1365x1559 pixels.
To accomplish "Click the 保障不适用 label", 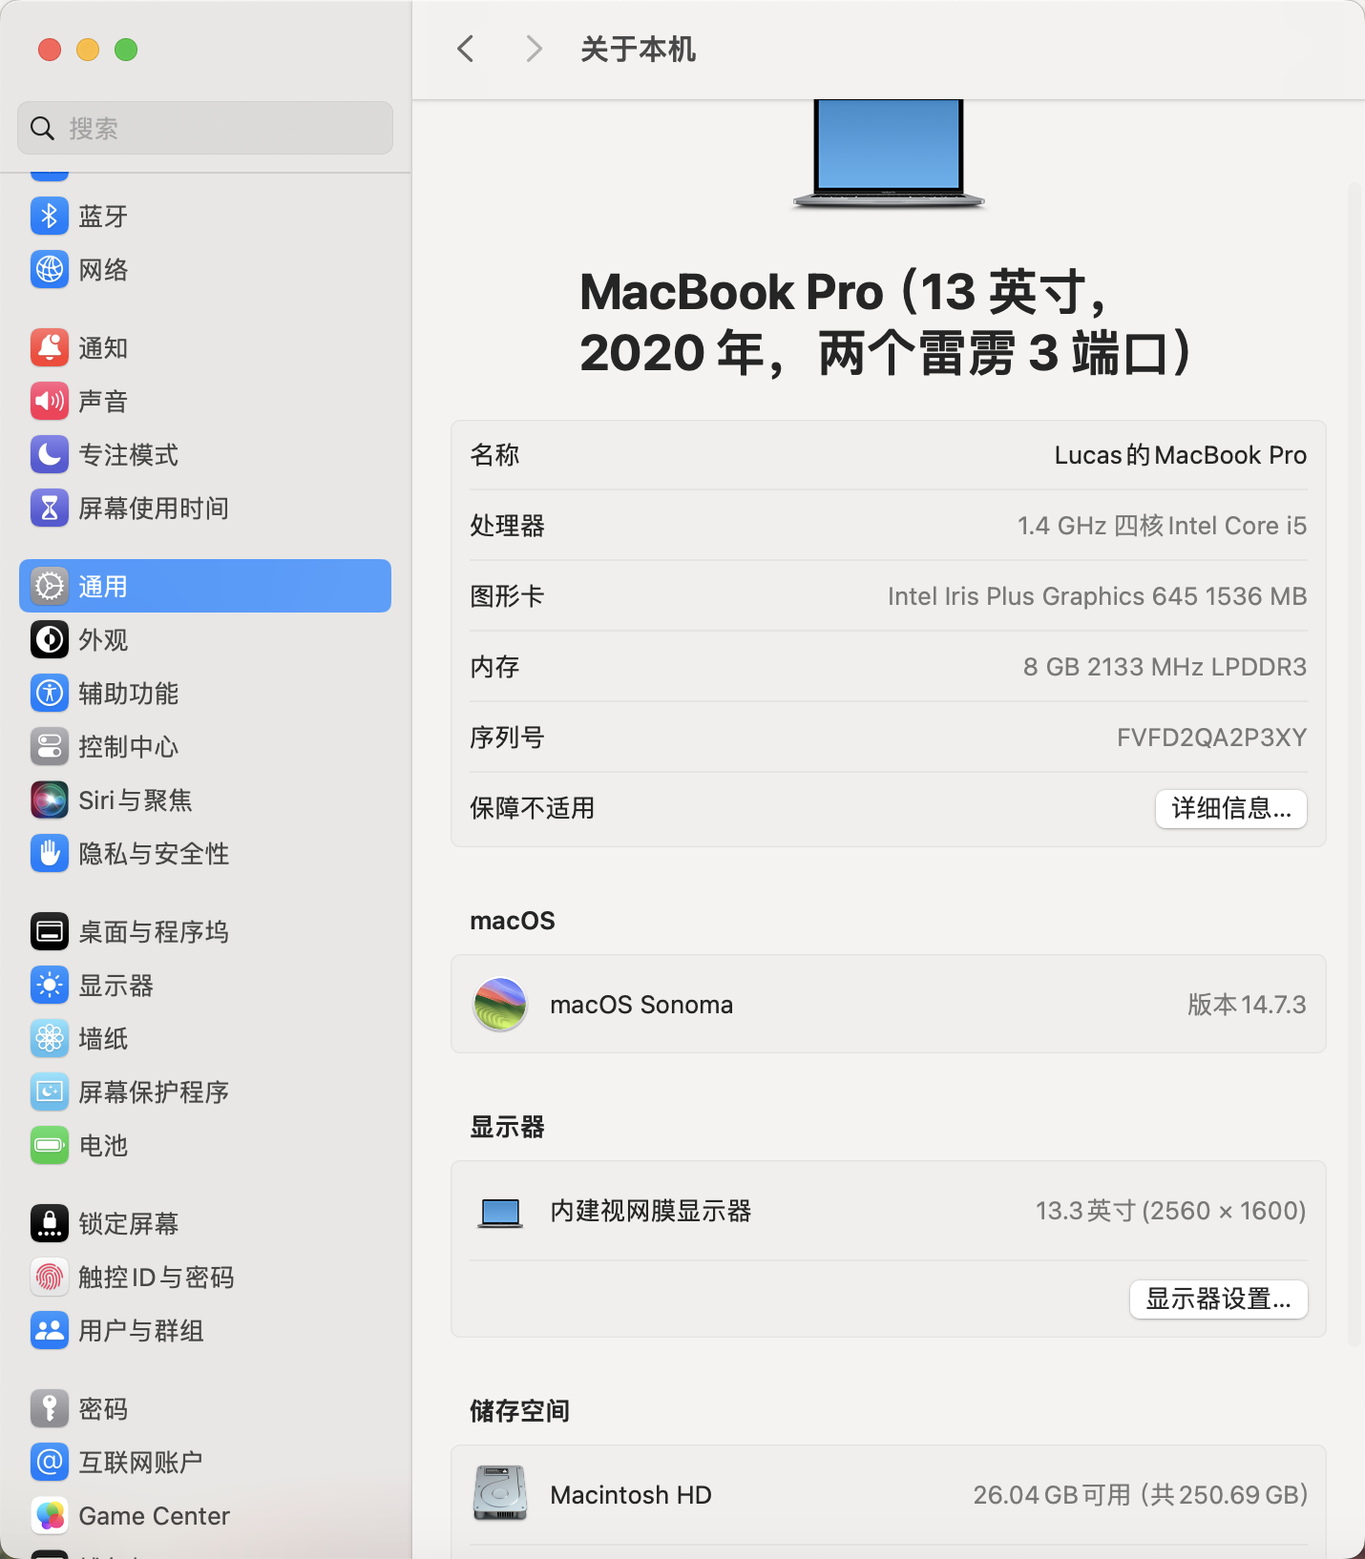I will pos(532,808).
